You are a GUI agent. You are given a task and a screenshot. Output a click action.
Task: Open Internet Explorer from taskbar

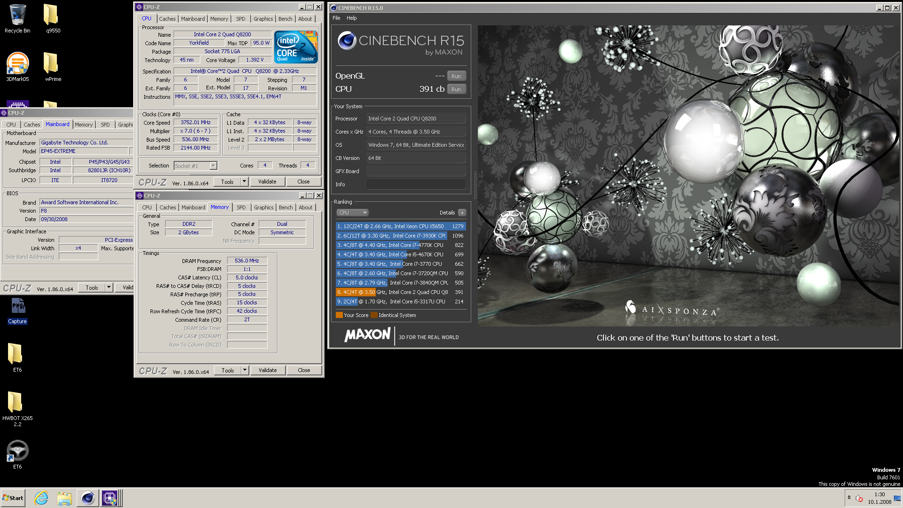(x=41, y=498)
